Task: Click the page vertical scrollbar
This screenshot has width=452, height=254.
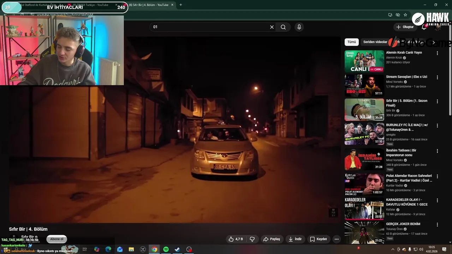Action: click(x=450, y=71)
